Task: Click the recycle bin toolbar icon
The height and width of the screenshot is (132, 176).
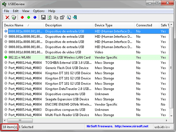Action: (x=14, y=17)
